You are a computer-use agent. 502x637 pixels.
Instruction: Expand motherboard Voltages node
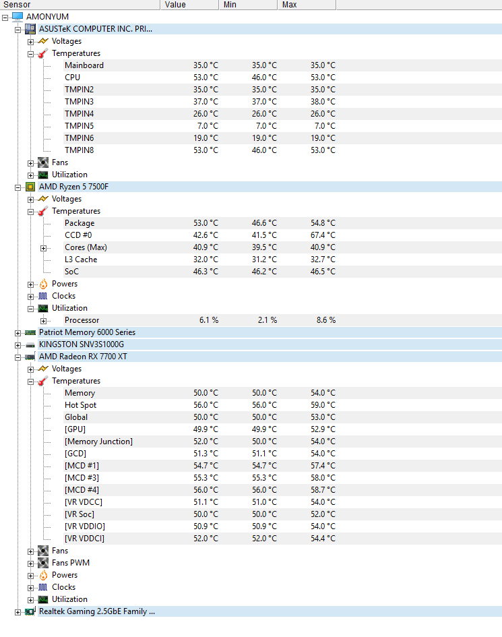click(30, 42)
